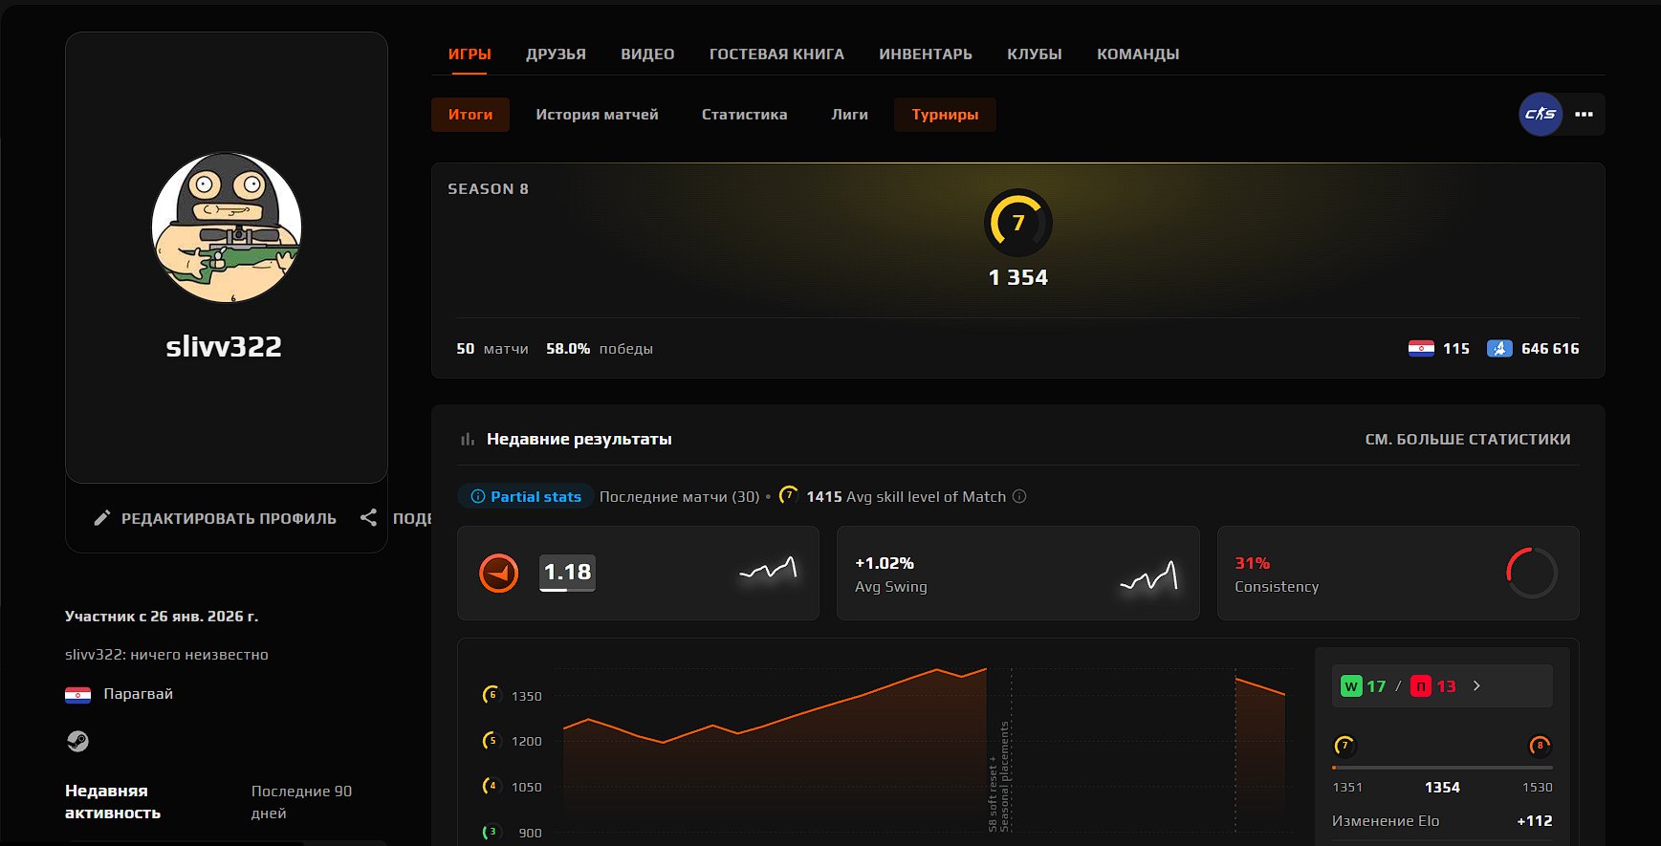The width and height of the screenshot is (1661, 846).
Task: Click the pencil edit profile icon
Action: tap(102, 518)
